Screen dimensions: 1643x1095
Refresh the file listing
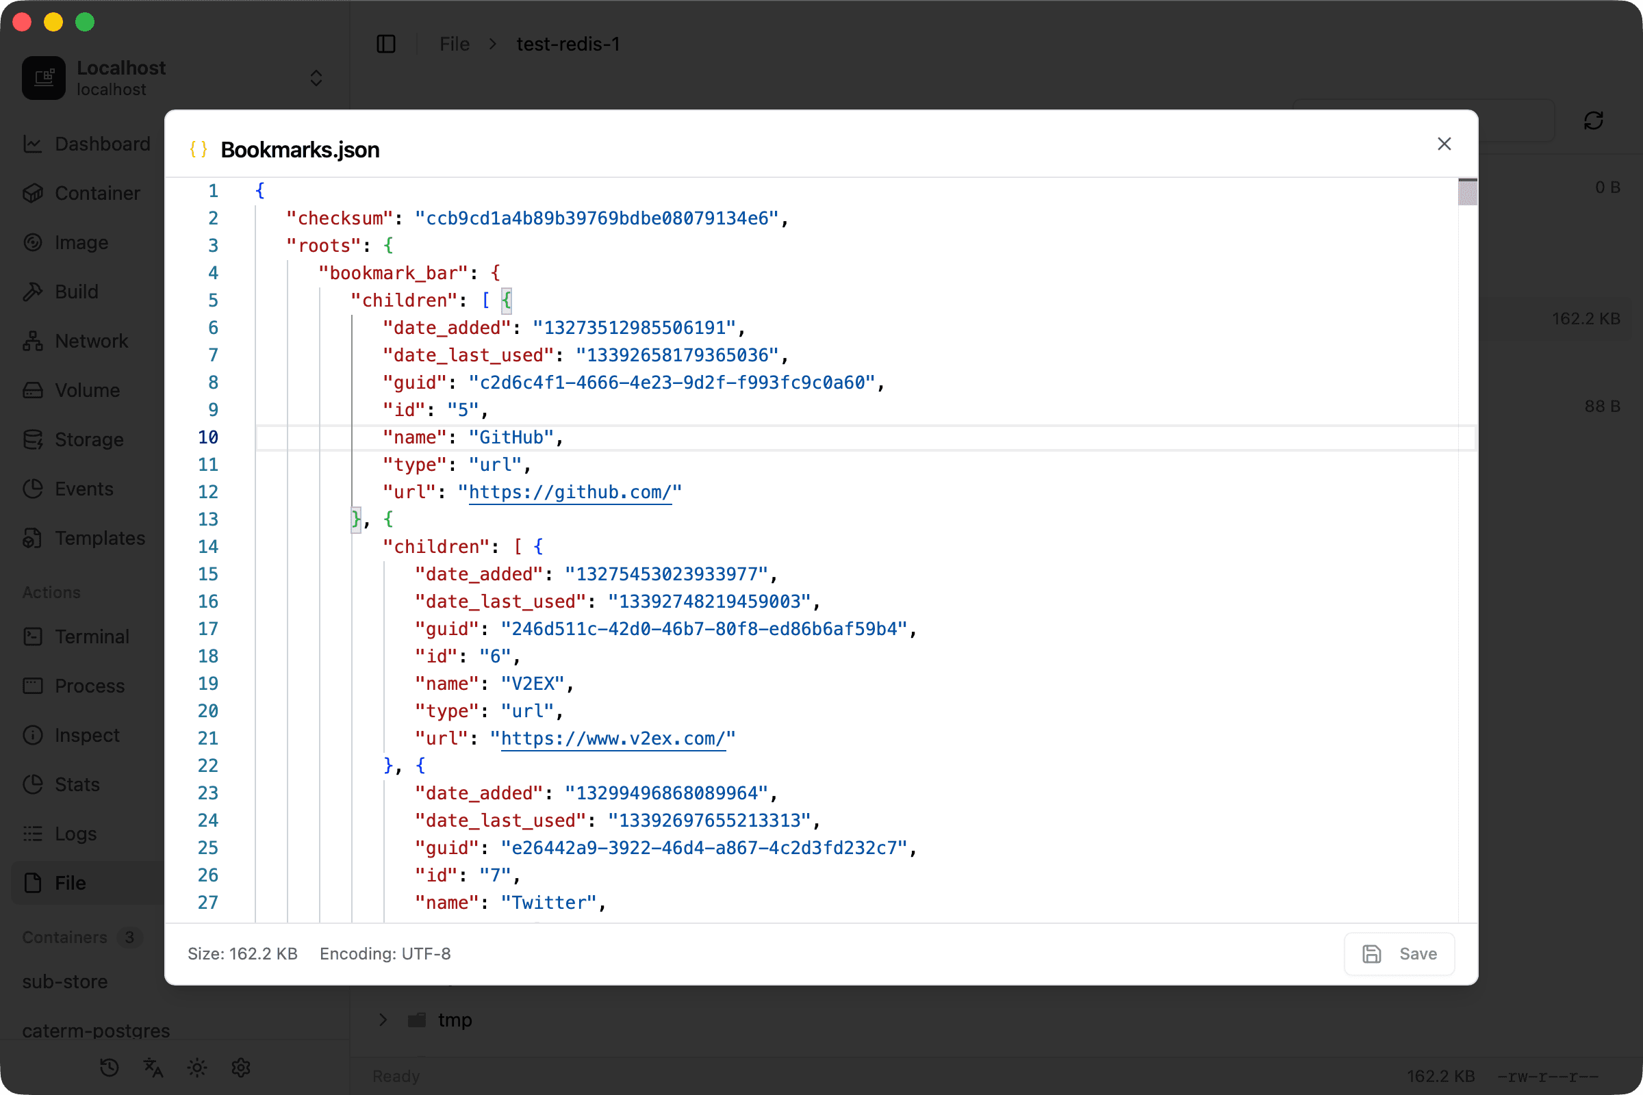click(1594, 120)
